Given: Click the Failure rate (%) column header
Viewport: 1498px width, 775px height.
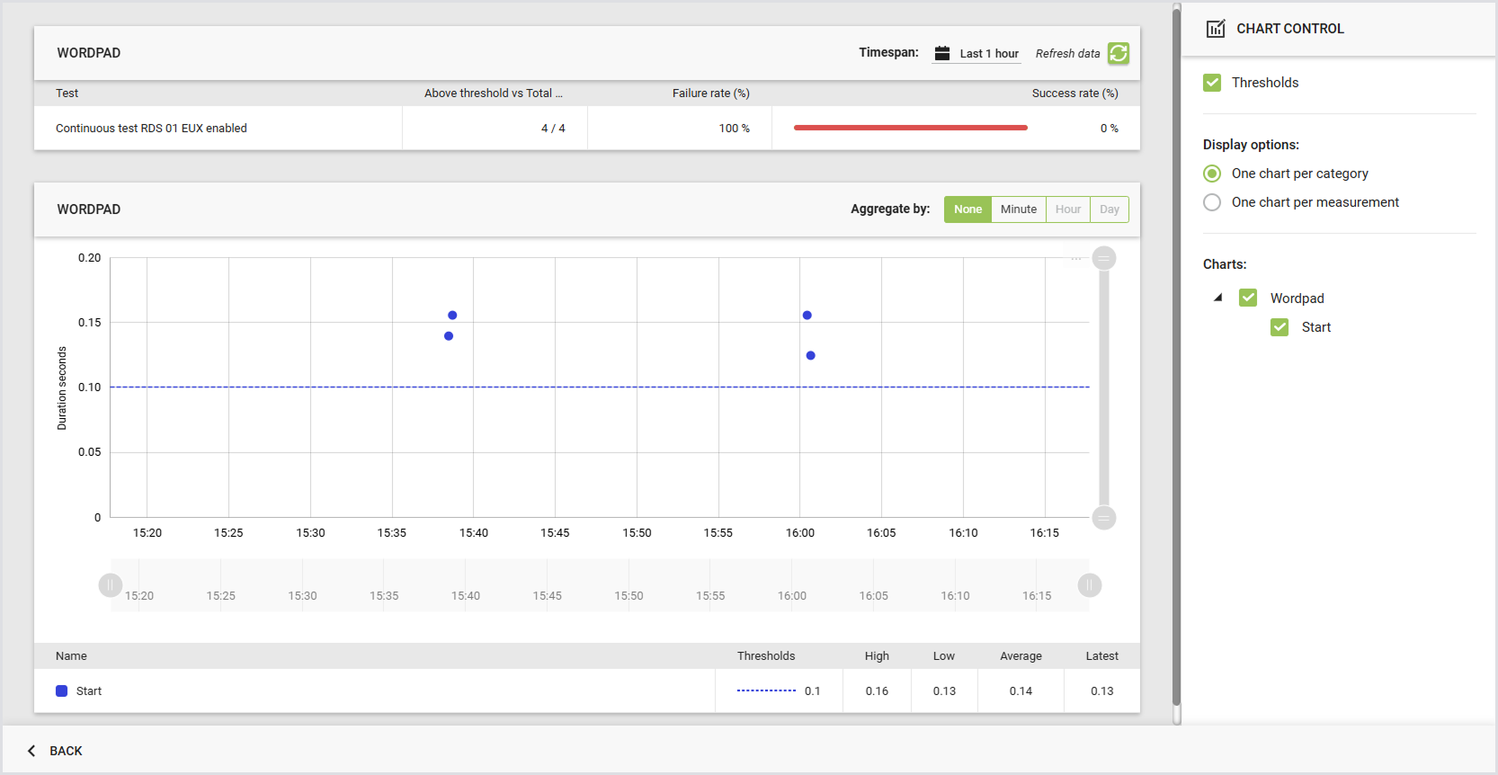Looking at the screenshot, I should pos(711,94).
